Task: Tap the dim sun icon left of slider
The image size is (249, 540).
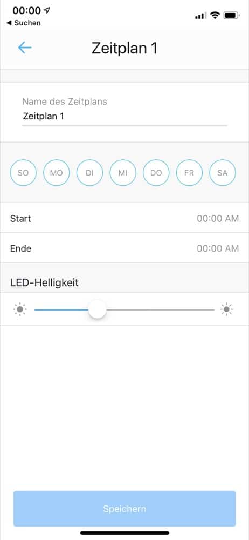Action: 20,309
